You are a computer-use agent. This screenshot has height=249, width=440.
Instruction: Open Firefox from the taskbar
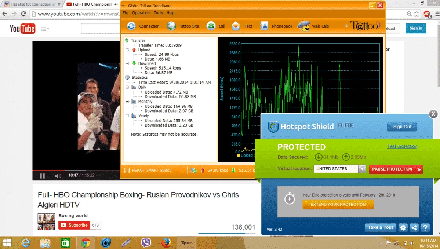(x=166, y=243)
